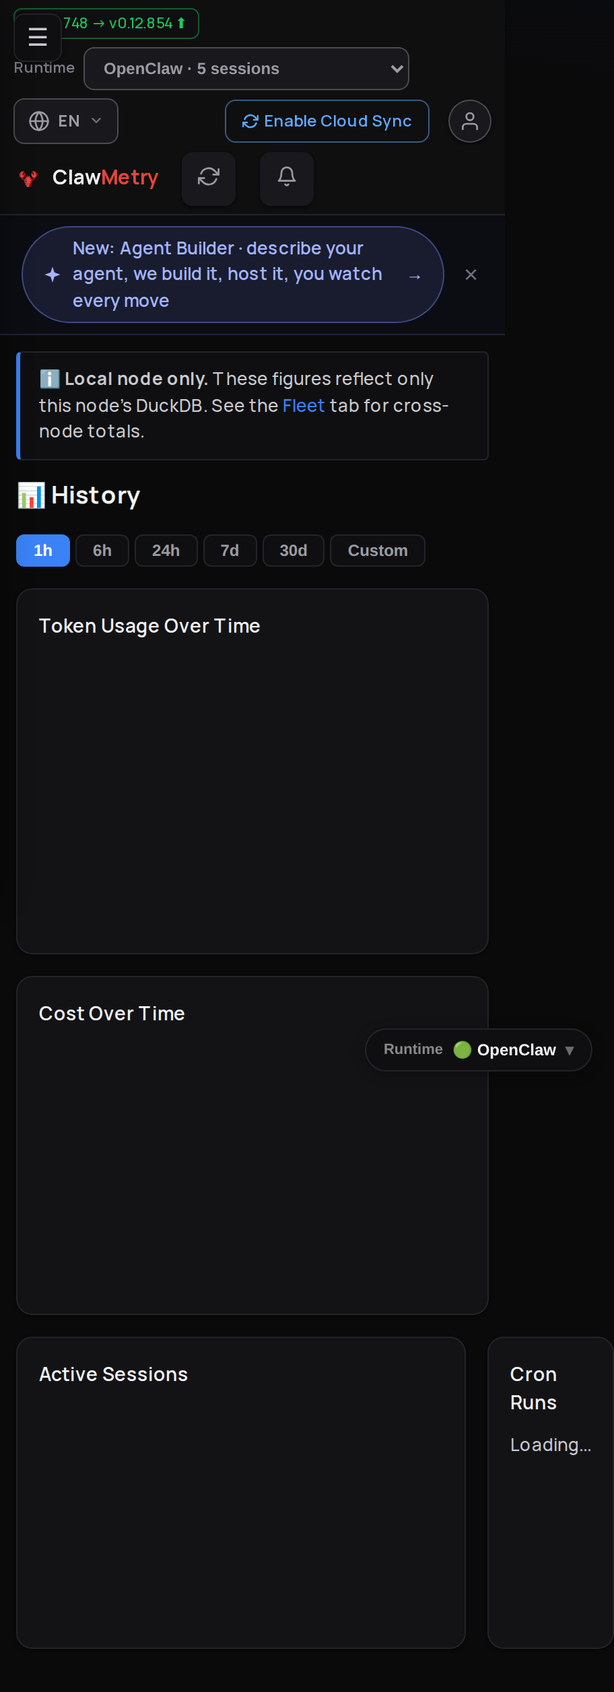Click the version update badge
This screenshot has width=614, height=1692.
pos(125,24)
